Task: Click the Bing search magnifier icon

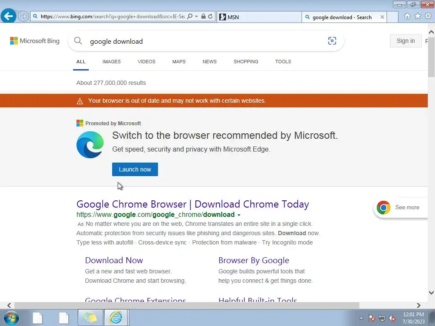Action: click(x=78, y=41)
